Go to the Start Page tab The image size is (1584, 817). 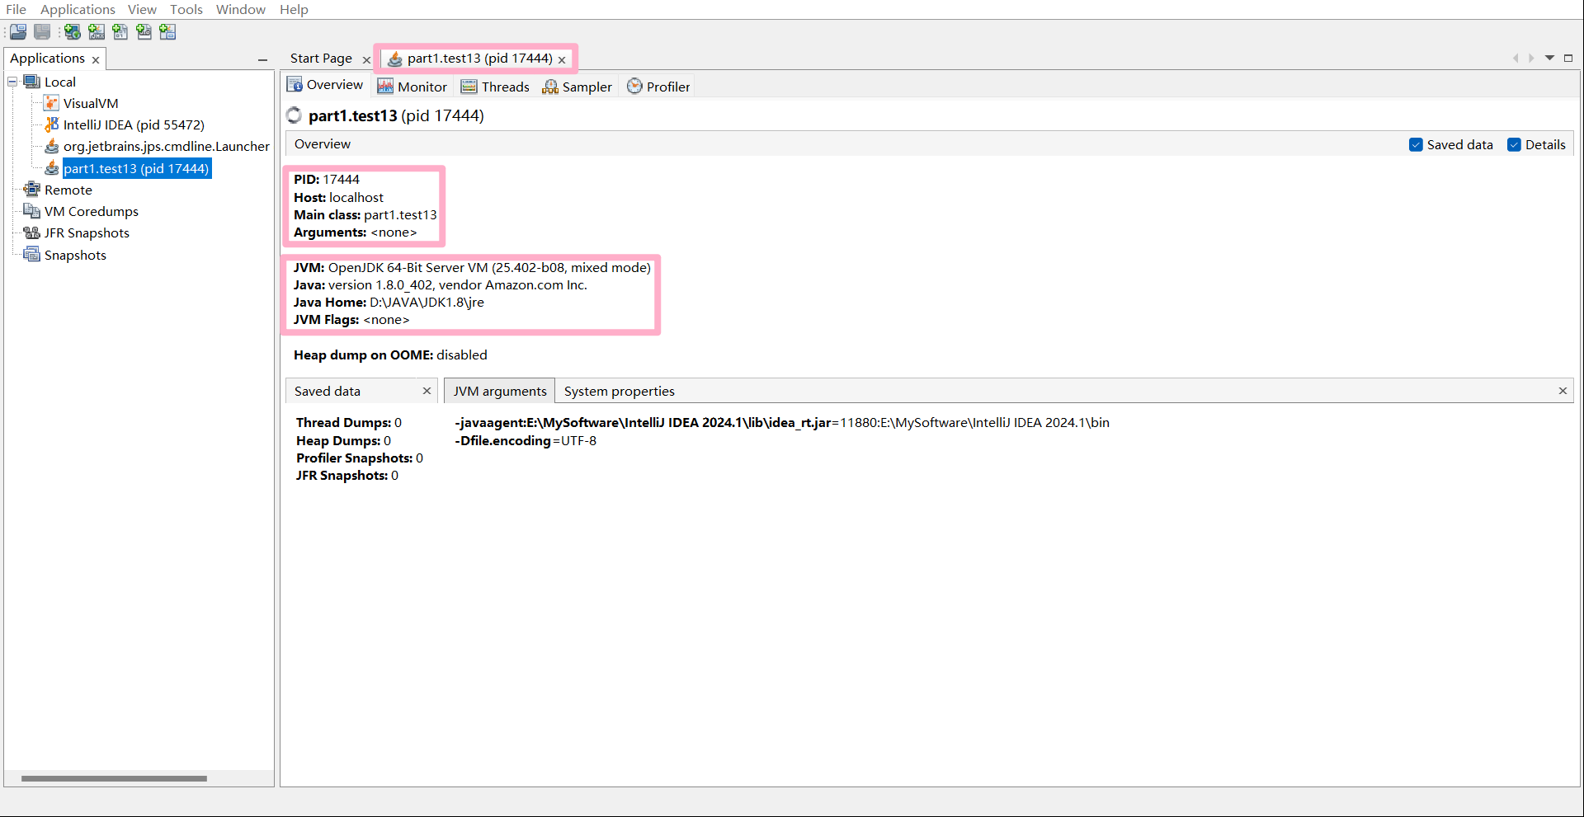tap(321, 59)
